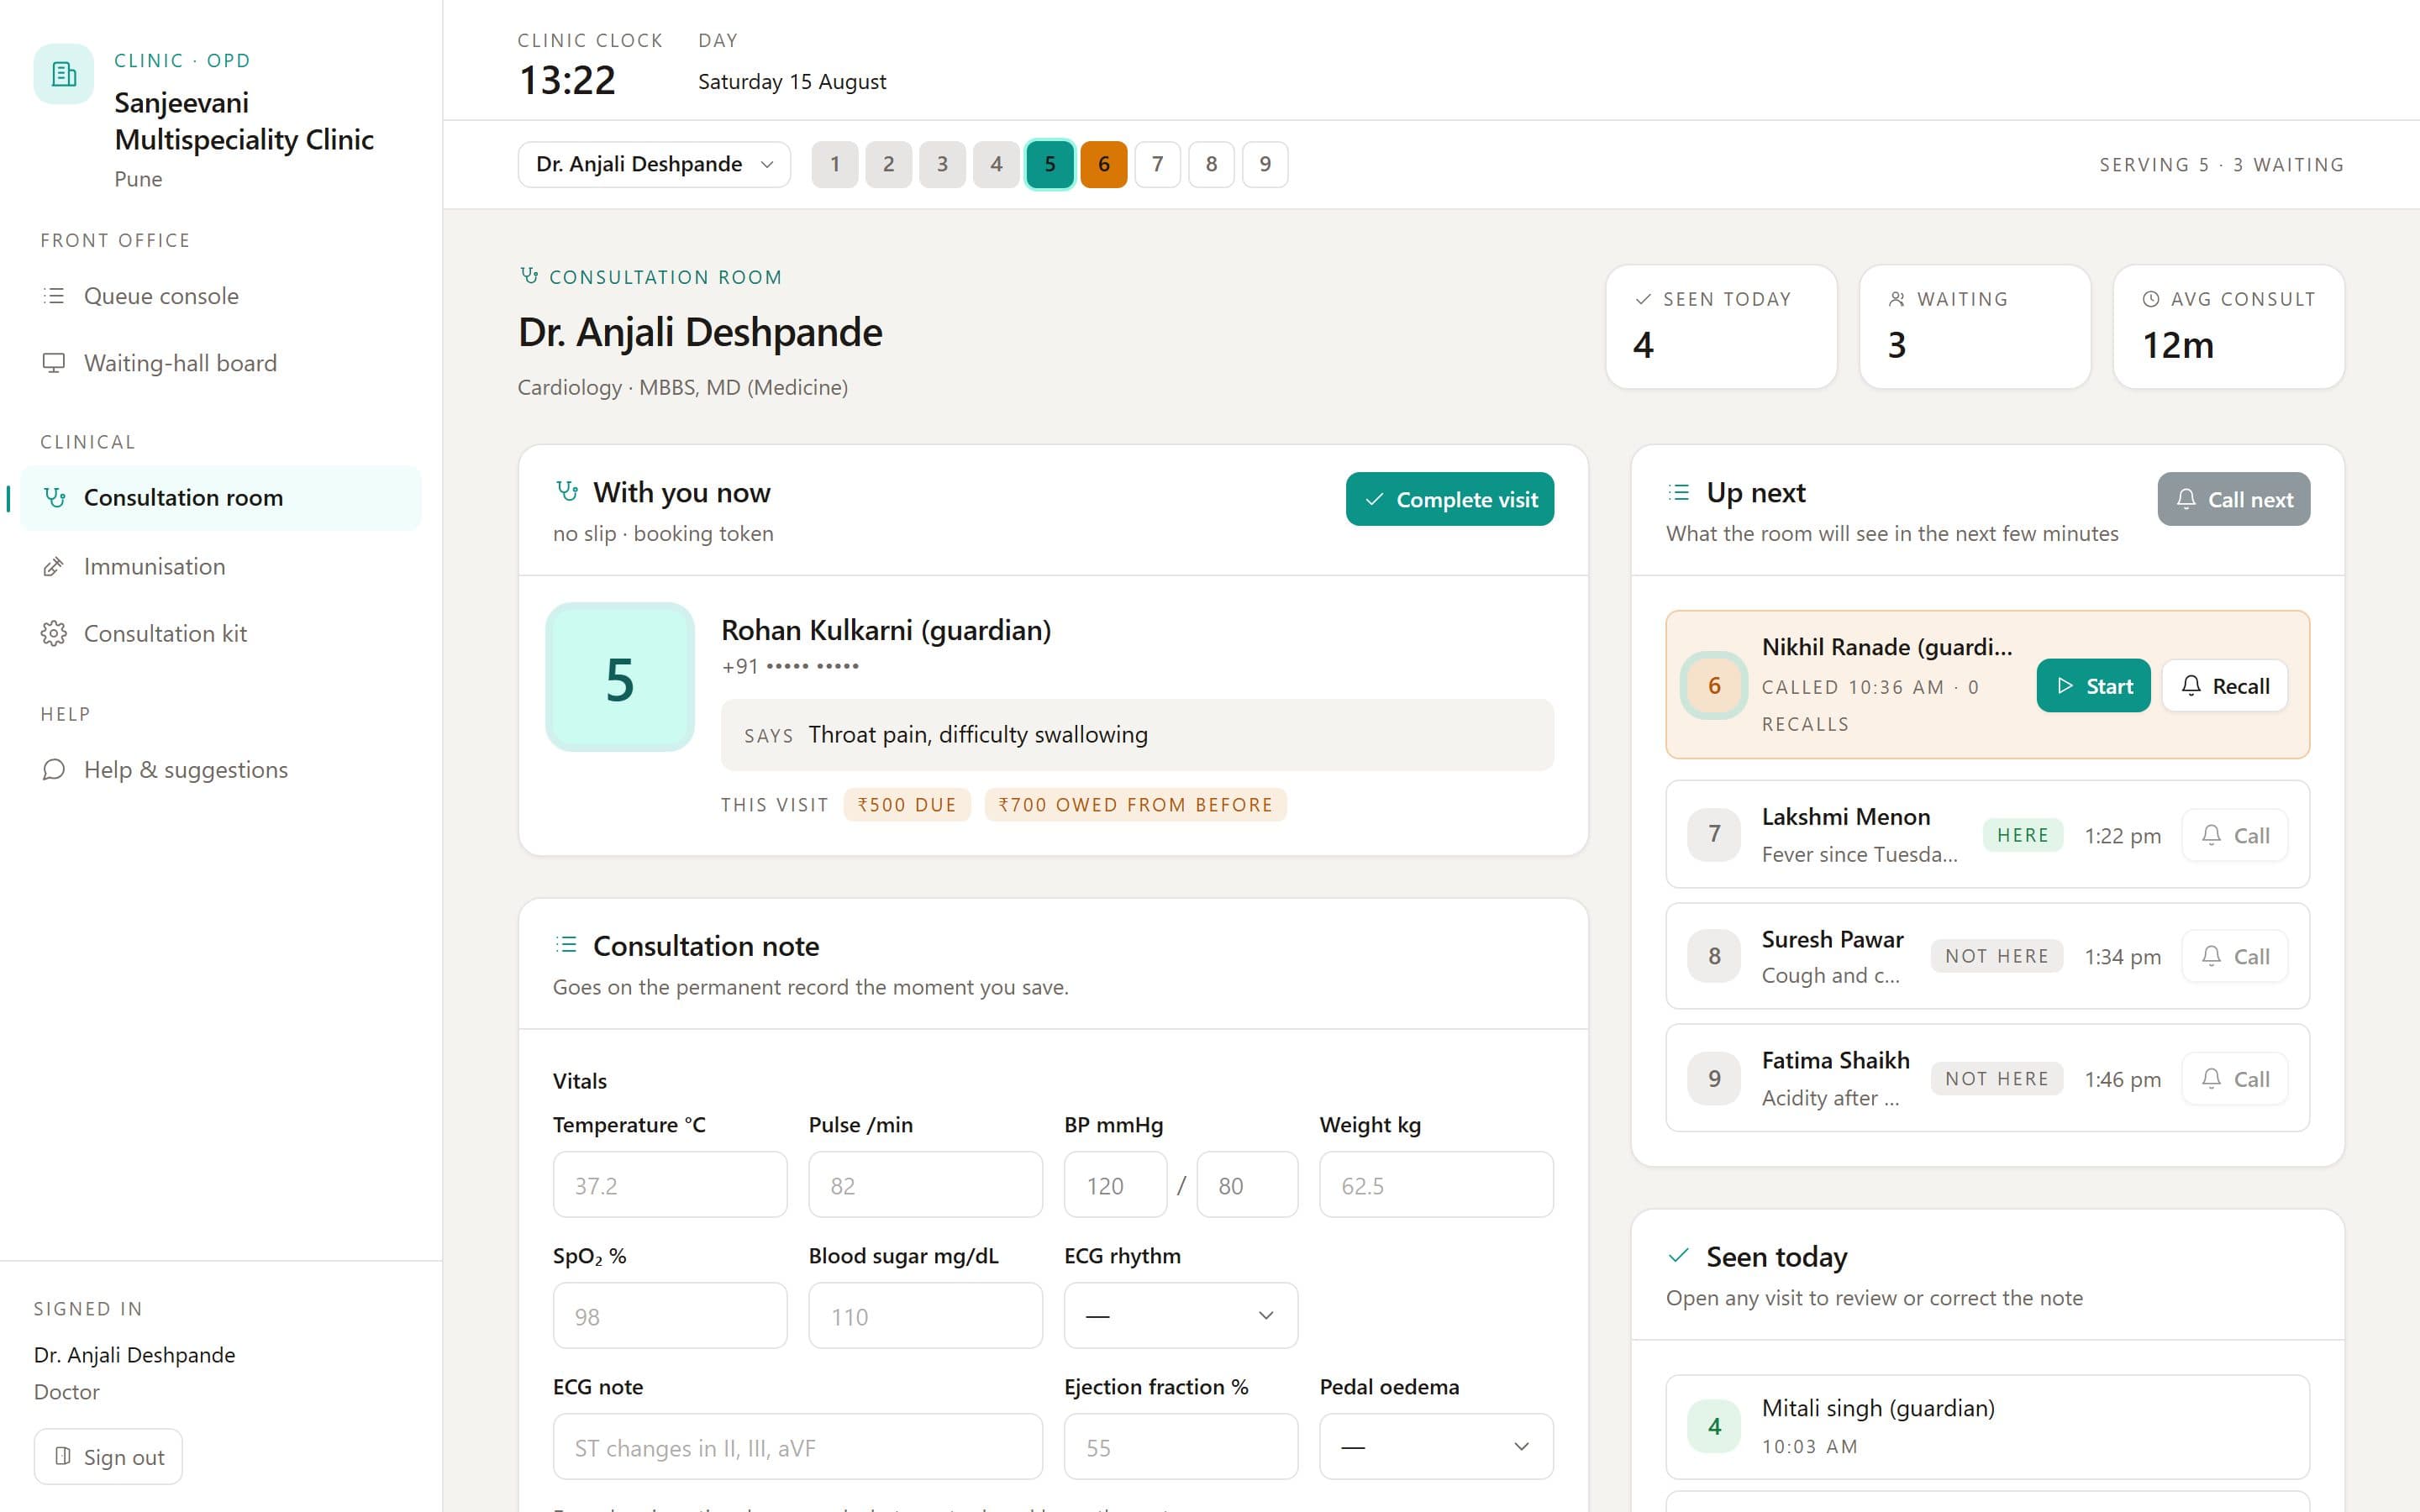Click the '₹700 OWED FROM BEFORE' badge
This screenshot has height=1512, width=2420.
(x=1135, y=805)
